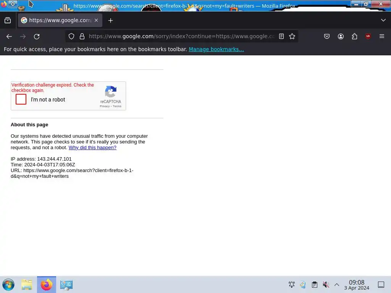Open the tracking protection shield icon

coord(71,36)
